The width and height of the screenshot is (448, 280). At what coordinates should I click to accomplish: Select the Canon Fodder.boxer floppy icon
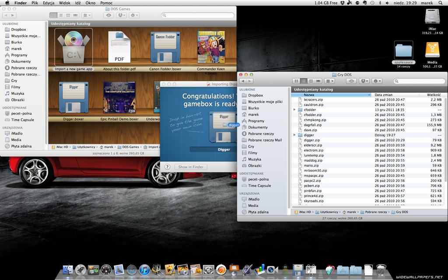tap(165, 47)
